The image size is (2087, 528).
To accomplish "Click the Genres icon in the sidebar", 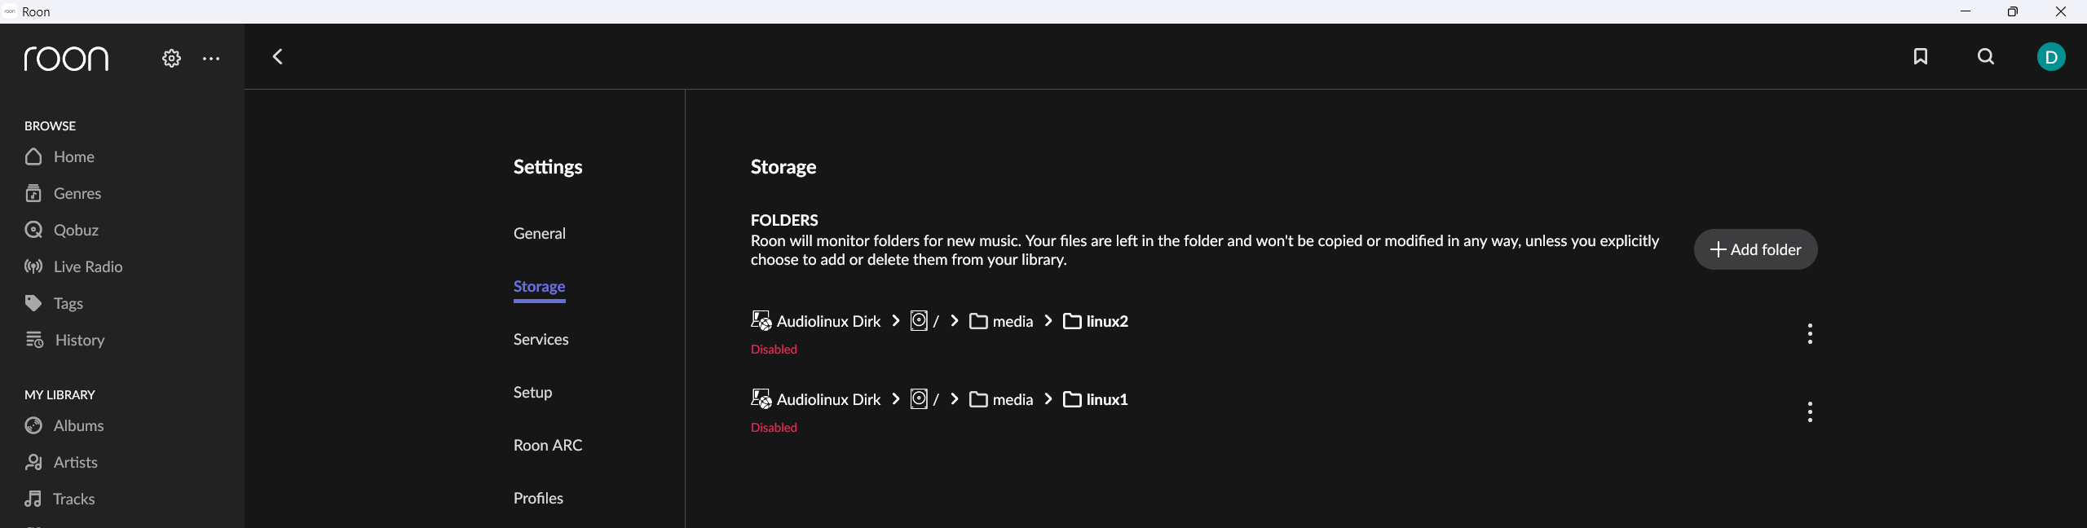I will (33, 193).
